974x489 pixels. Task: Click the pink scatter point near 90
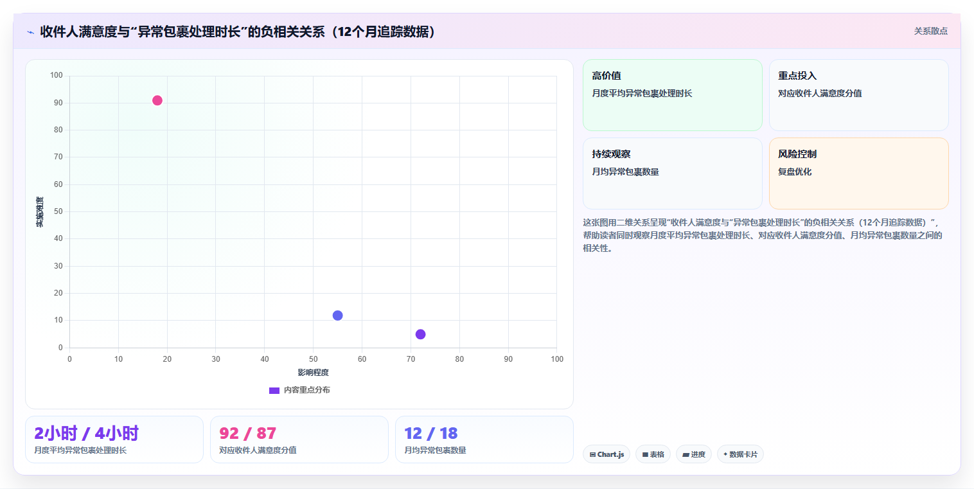point(157,100)
